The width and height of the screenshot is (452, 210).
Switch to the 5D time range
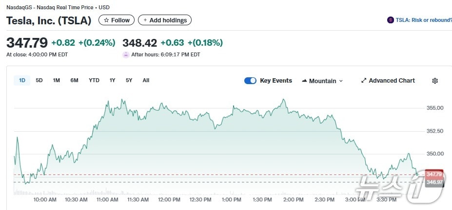[39, 80]
